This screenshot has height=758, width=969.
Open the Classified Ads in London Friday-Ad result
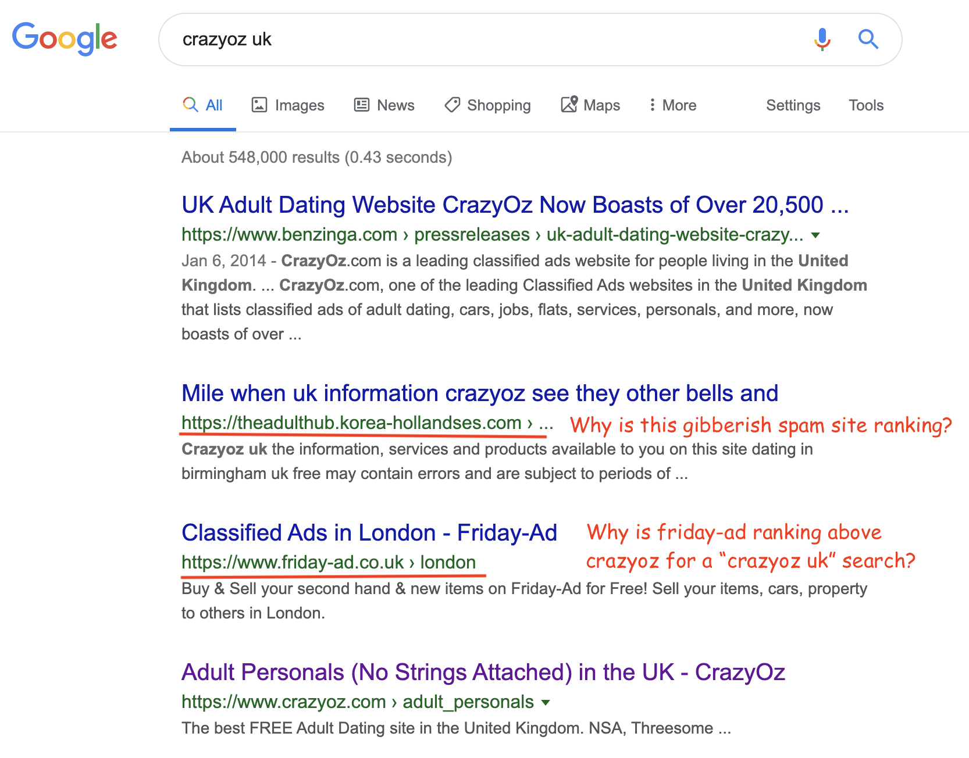coord(369,532)
